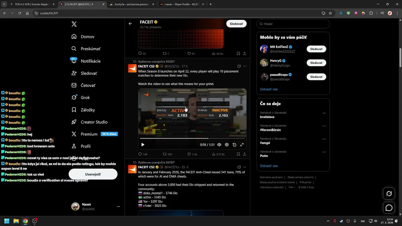Screen dimensions: 402x226
Task: Open Premium with 50% zľava badge
Action: point(94,134)
